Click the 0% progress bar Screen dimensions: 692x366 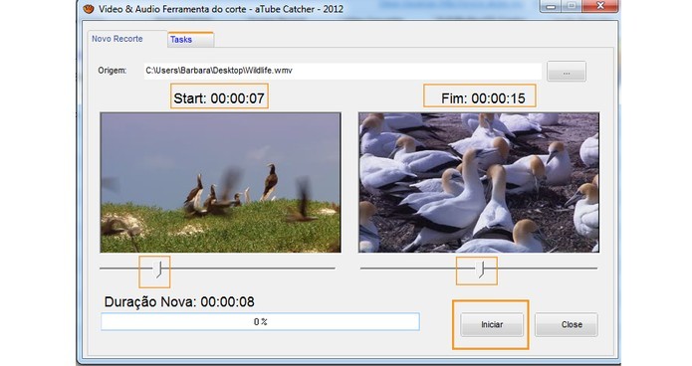[x=260, y=322]
